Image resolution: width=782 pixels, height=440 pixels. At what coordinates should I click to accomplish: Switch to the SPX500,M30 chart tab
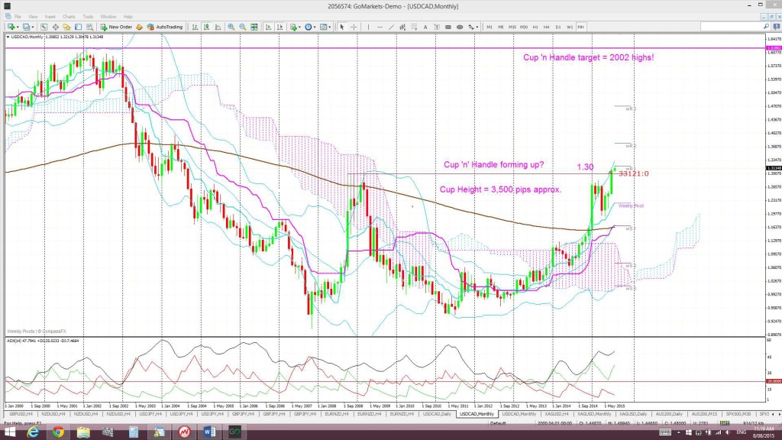click(738, 414)
